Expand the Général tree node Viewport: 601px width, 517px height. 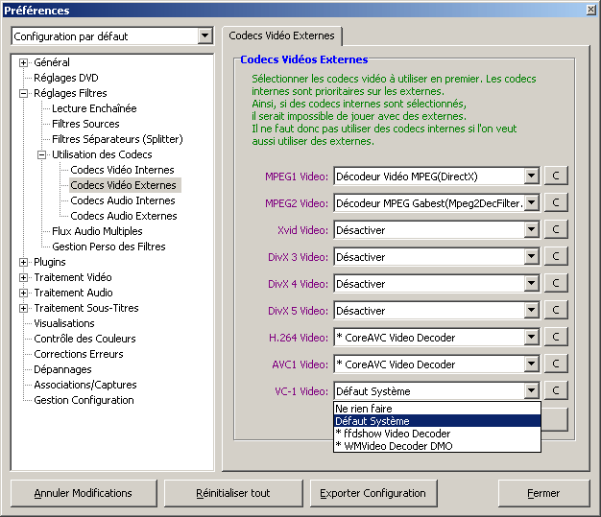[24, 62]
